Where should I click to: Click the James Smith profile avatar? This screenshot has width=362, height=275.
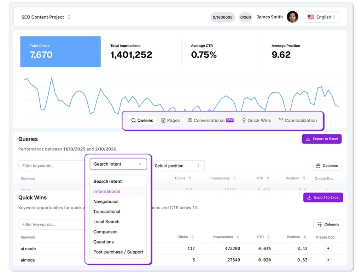pos(293,17)
